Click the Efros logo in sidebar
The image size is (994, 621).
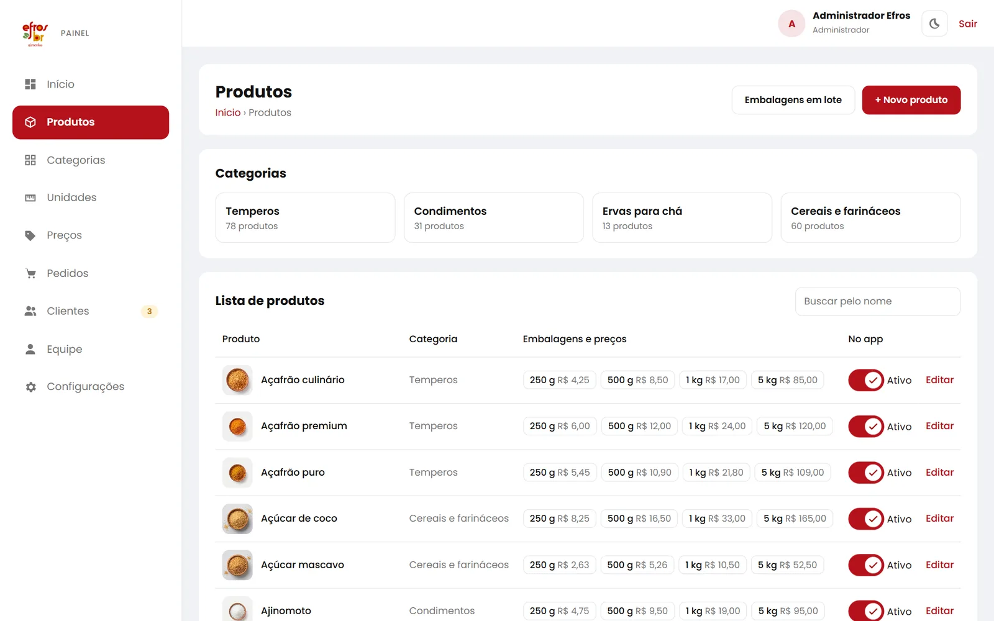click(x=35, y=34)
